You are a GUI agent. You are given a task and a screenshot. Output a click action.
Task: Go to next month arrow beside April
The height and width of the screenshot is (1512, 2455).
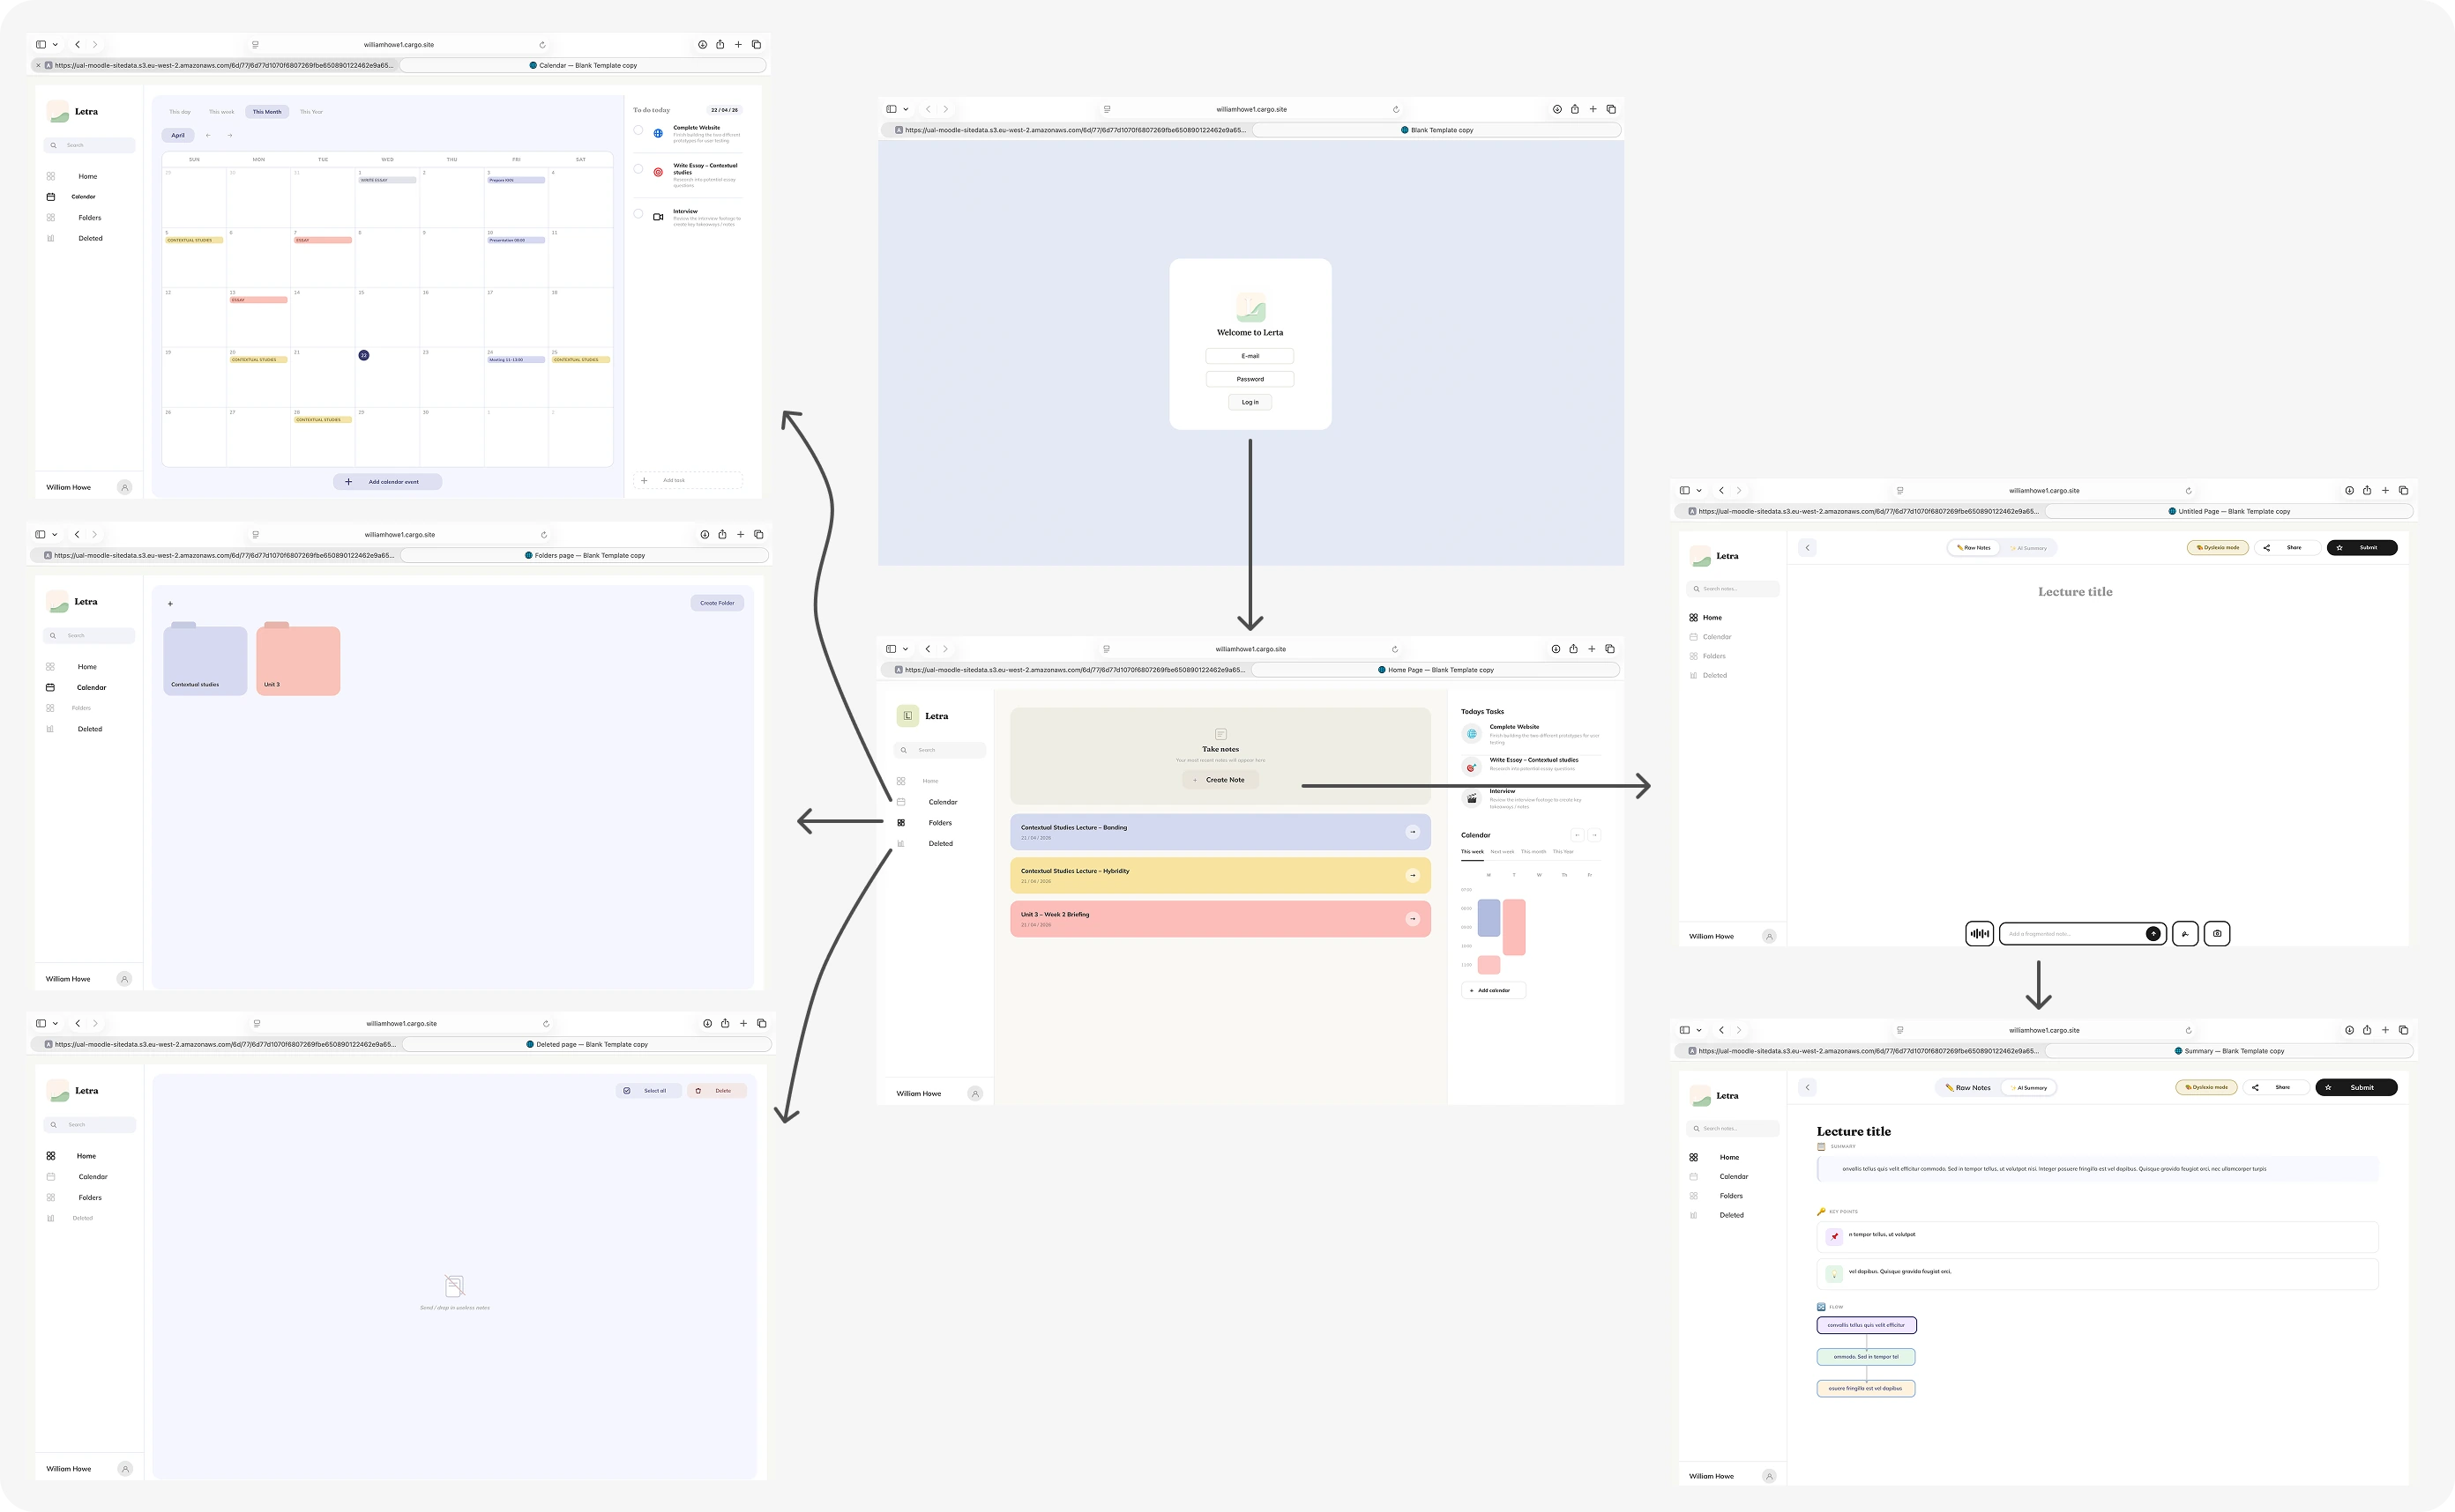[x=229, y=135]
